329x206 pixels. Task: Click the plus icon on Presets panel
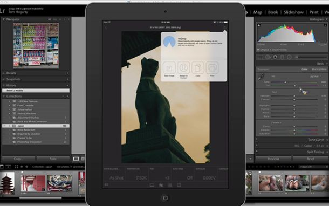click(x=67, y=73)
